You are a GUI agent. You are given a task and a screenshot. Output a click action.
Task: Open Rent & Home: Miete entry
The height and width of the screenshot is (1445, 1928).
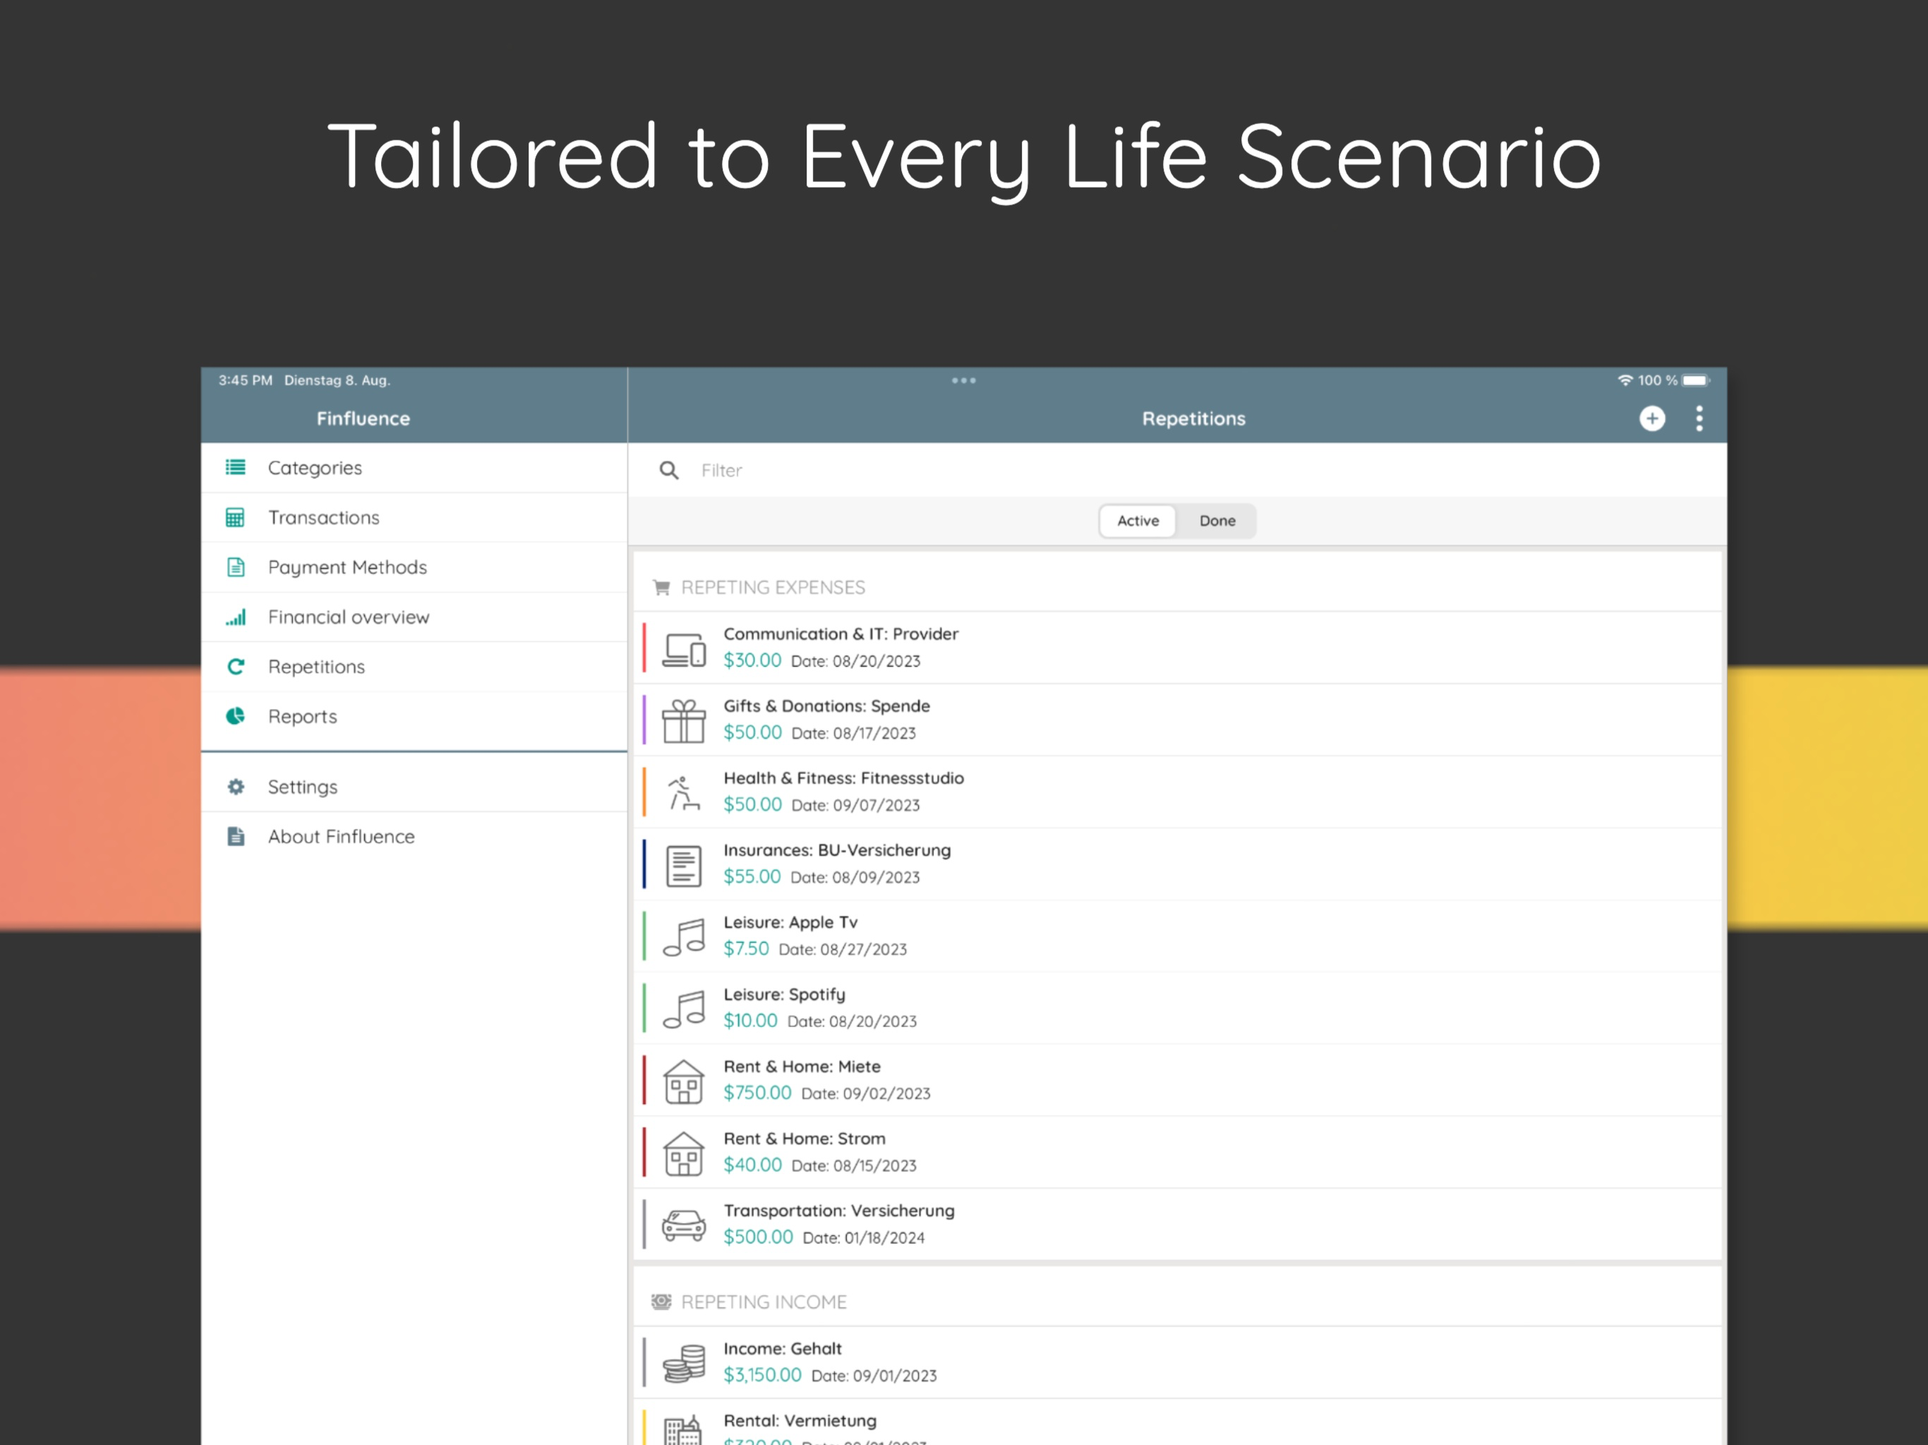tap(1179, 1080)
